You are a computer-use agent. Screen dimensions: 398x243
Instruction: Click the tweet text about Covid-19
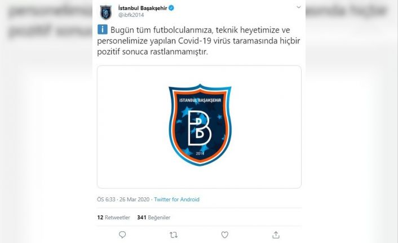pyautogui.click(x=198, y=41)
